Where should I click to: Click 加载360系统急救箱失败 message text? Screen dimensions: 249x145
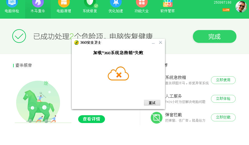point(118,53)
